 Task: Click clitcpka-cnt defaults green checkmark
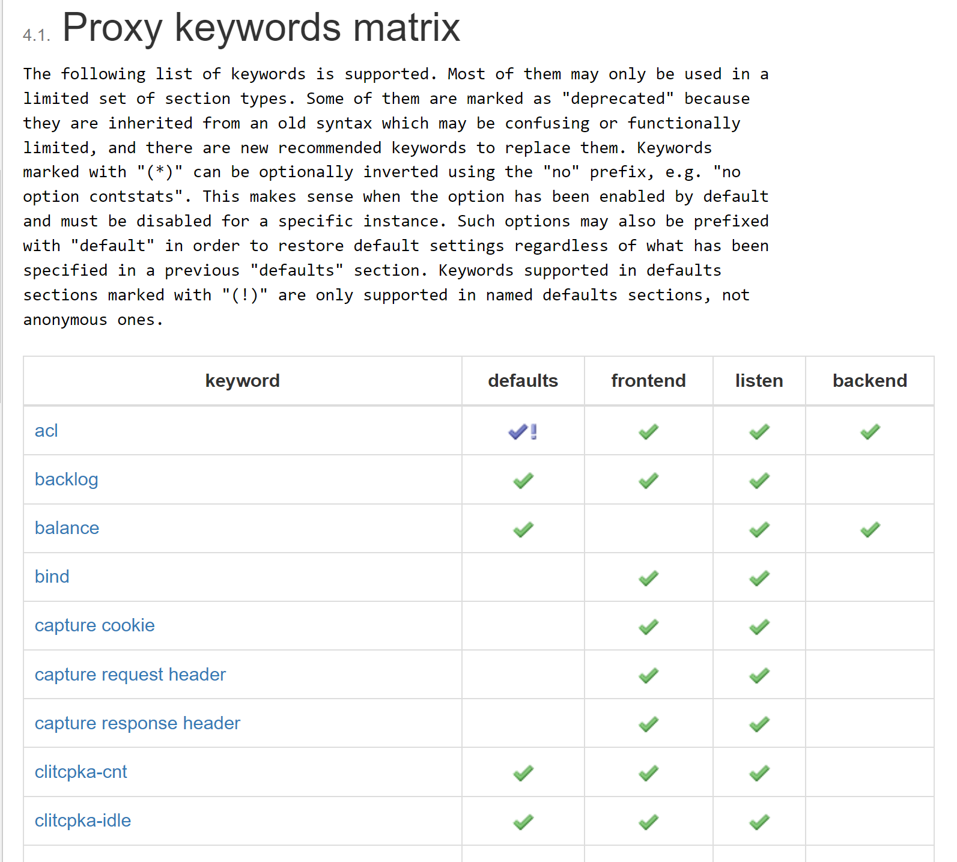click(x=523, y=773)
